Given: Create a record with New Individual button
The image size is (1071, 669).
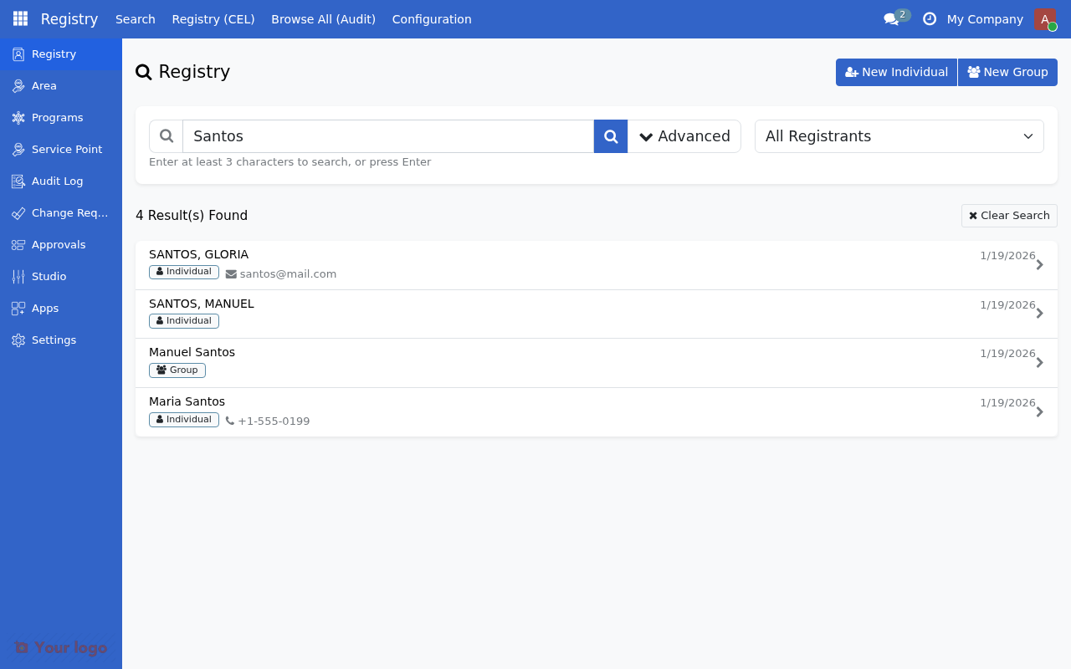Looking at the screenshot, I should 896,72.
